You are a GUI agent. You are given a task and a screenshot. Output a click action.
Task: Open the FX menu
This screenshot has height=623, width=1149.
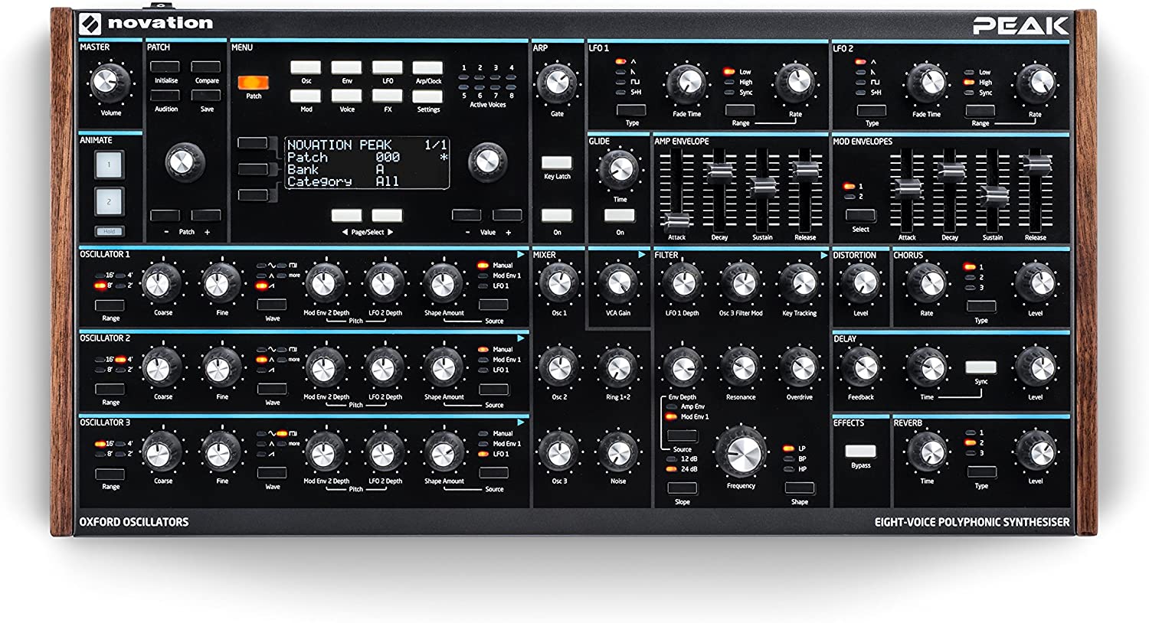click(387, 98)
